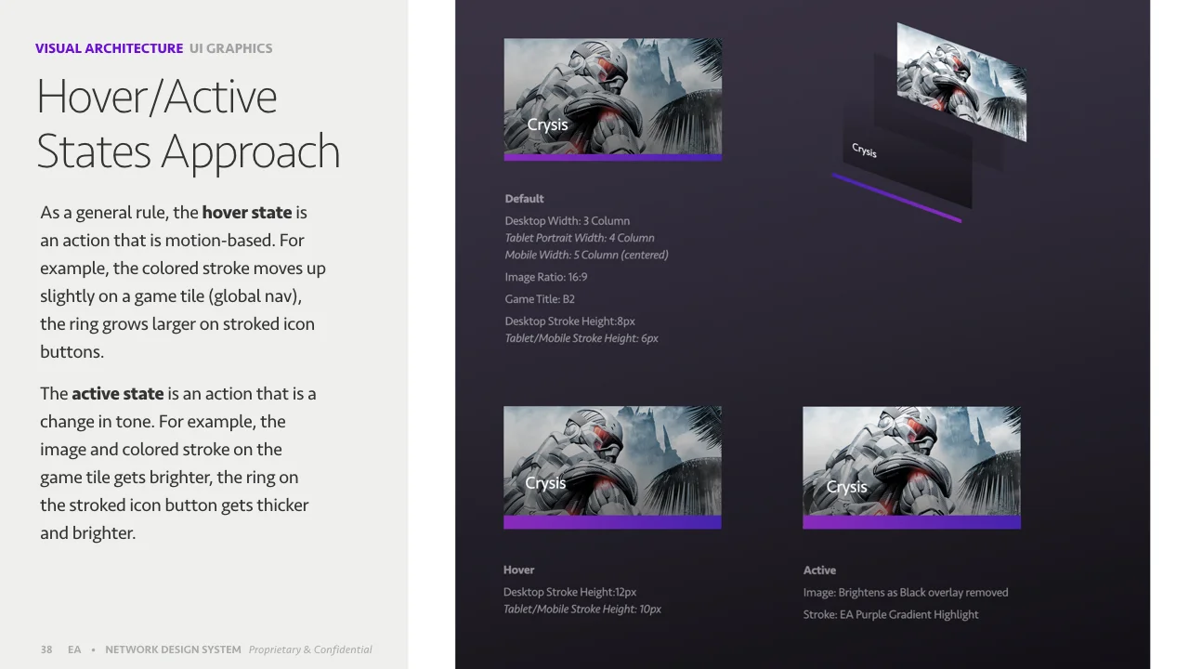Viewport: 1189px width, 669px height.
Task: Click the UI GRAPHICS label
Action: (230, 47)
